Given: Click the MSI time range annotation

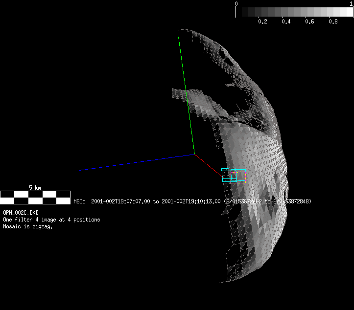Looking at the screenshot, I should click(192, 201).
